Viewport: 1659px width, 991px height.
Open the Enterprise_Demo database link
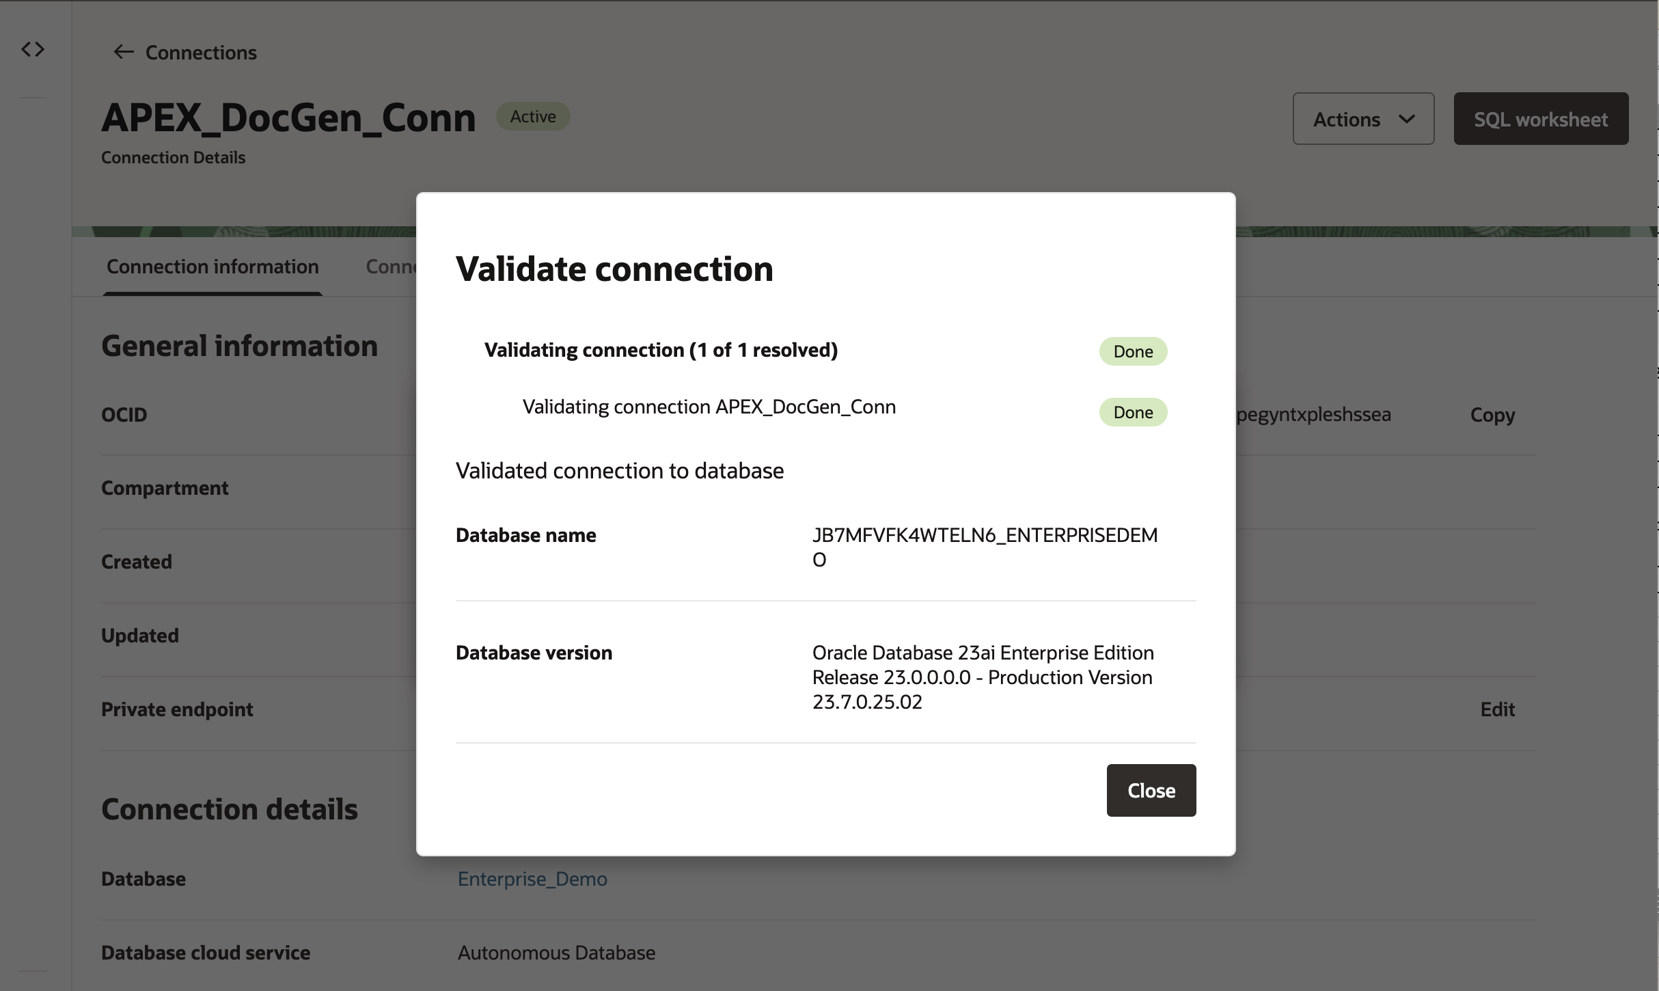coord(532,879)
